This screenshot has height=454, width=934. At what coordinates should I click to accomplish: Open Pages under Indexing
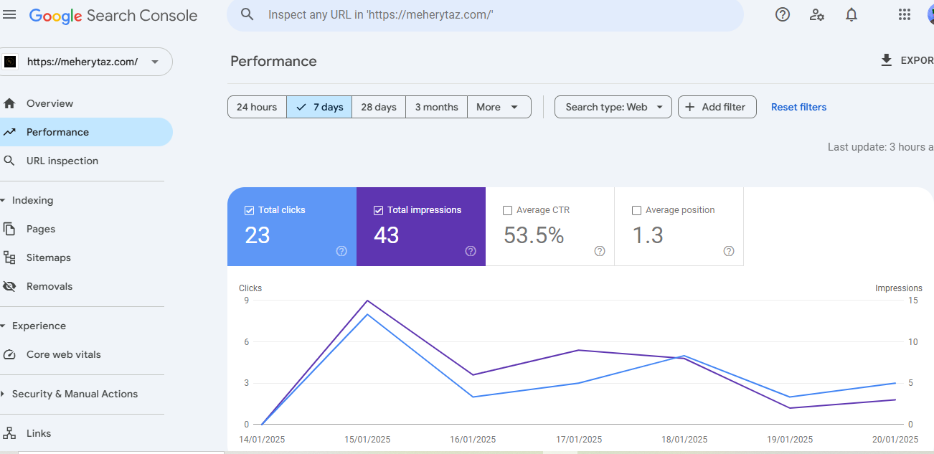click(86, 229)
